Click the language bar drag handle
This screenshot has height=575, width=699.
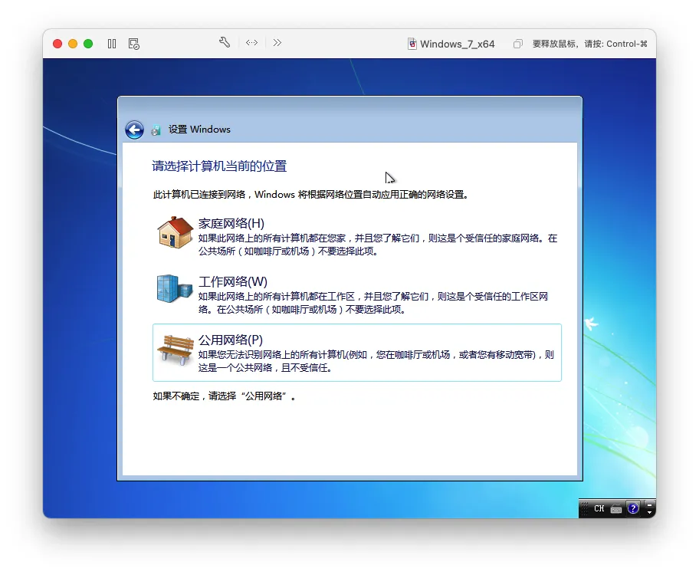point(585,508)
